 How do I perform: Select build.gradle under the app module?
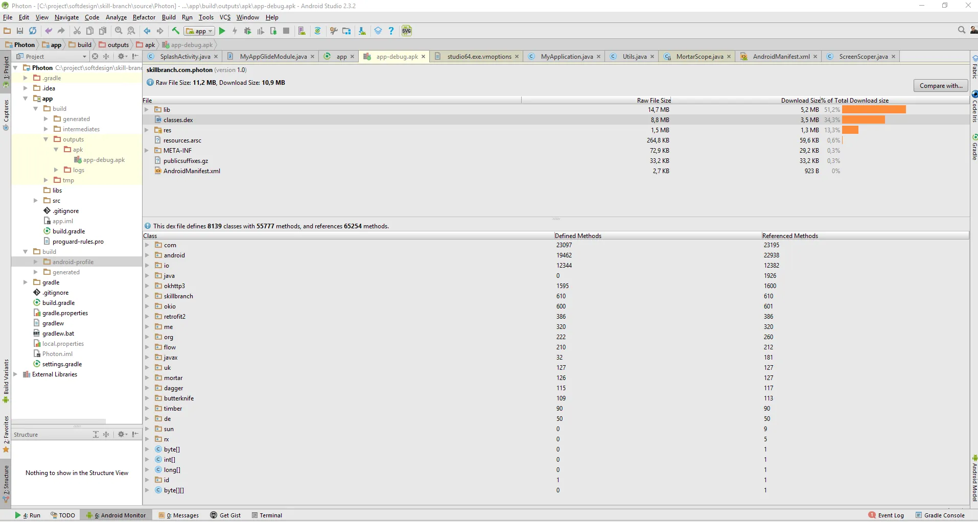point(68,231)
